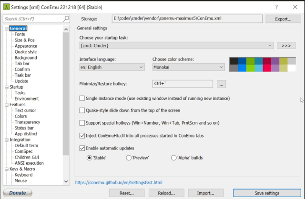Screen dimensions: 305x199
Task: Collapse the Integration tree node
Action: 7,139
